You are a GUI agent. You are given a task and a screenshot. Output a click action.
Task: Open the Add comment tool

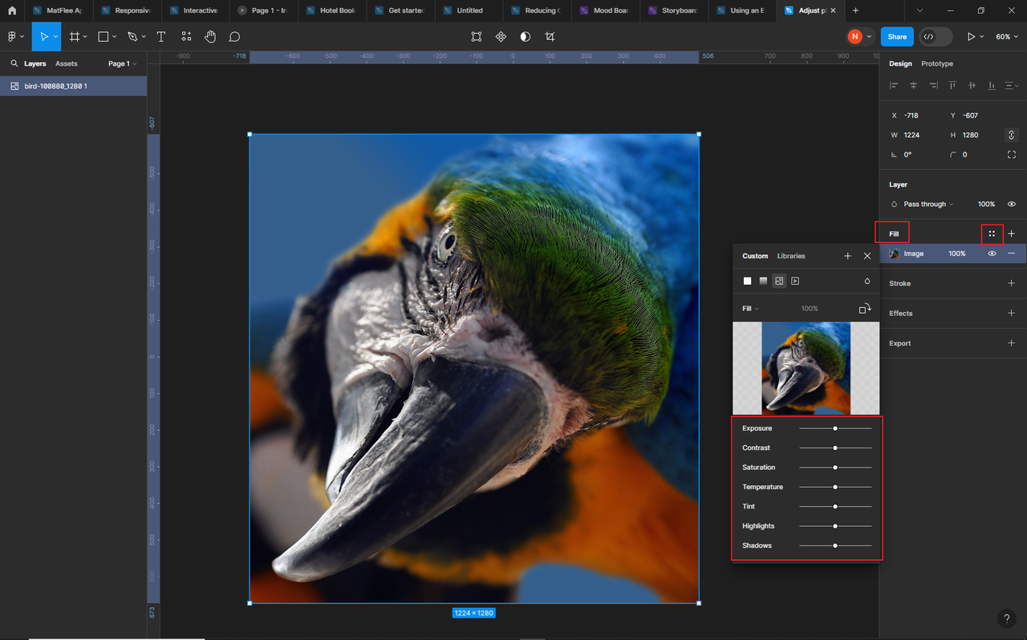[233, 36]
